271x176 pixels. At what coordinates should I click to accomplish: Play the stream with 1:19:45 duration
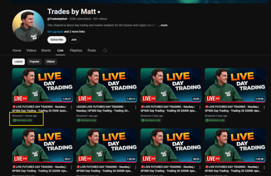[x=235, y=85]
